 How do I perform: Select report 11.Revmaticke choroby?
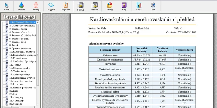point(23,55)
